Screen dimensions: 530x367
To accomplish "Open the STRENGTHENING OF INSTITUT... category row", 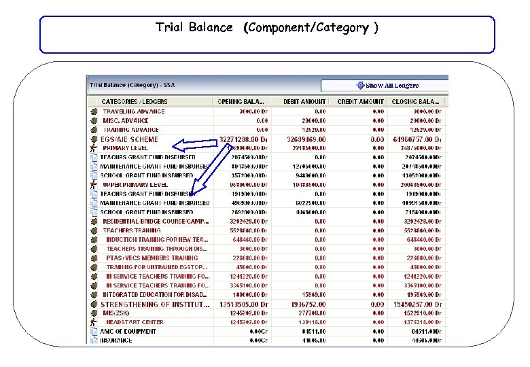I will point(155,304).
